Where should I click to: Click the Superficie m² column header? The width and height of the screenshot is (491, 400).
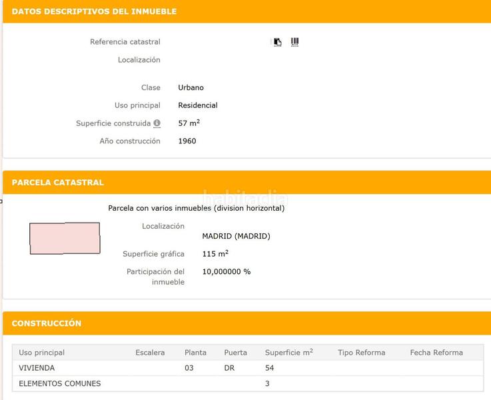(x=288, y=352)
